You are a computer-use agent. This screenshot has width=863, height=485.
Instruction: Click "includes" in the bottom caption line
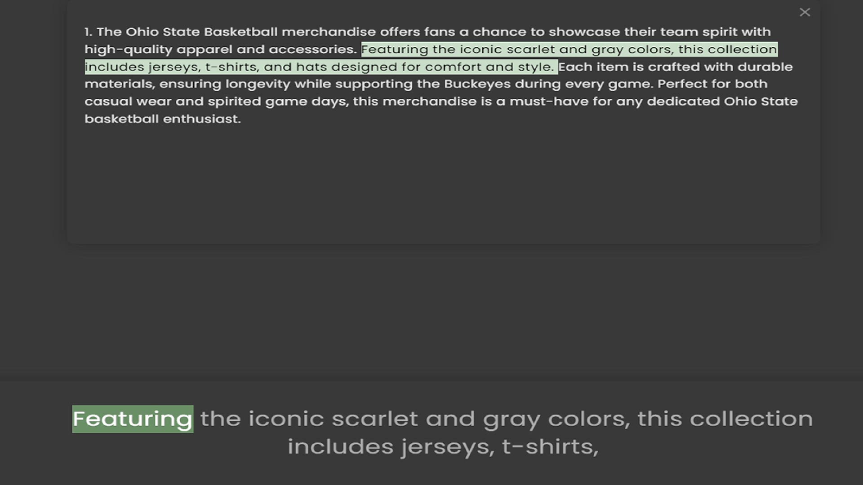340,446
